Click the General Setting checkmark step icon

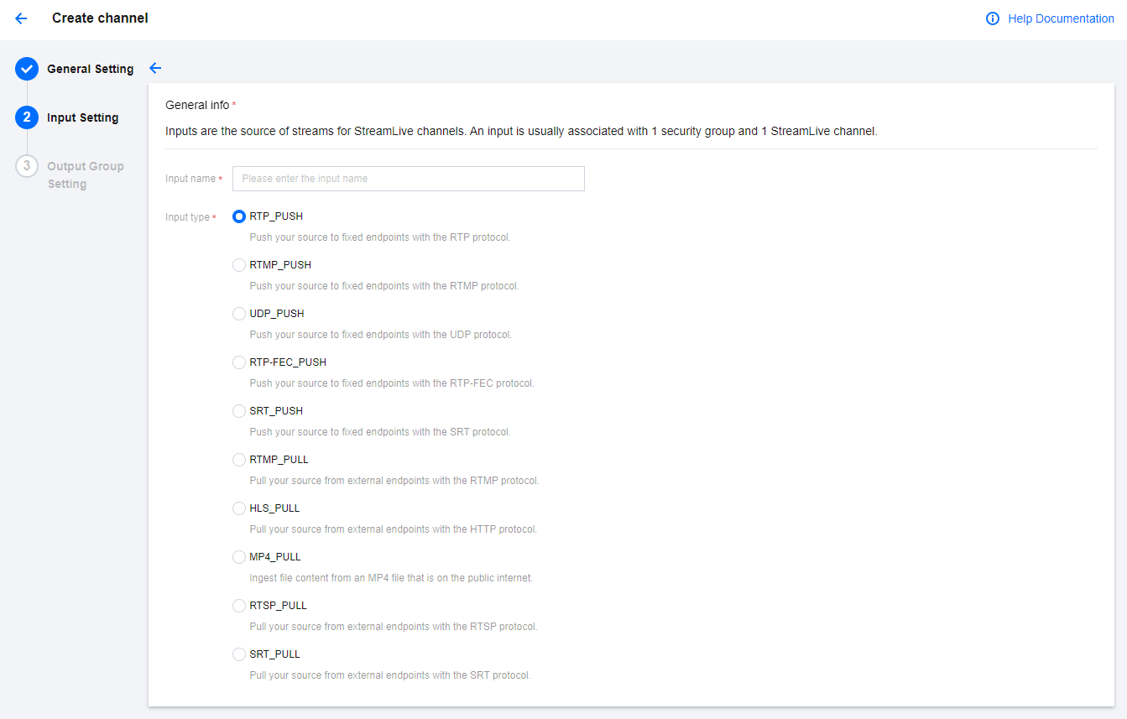27,69
